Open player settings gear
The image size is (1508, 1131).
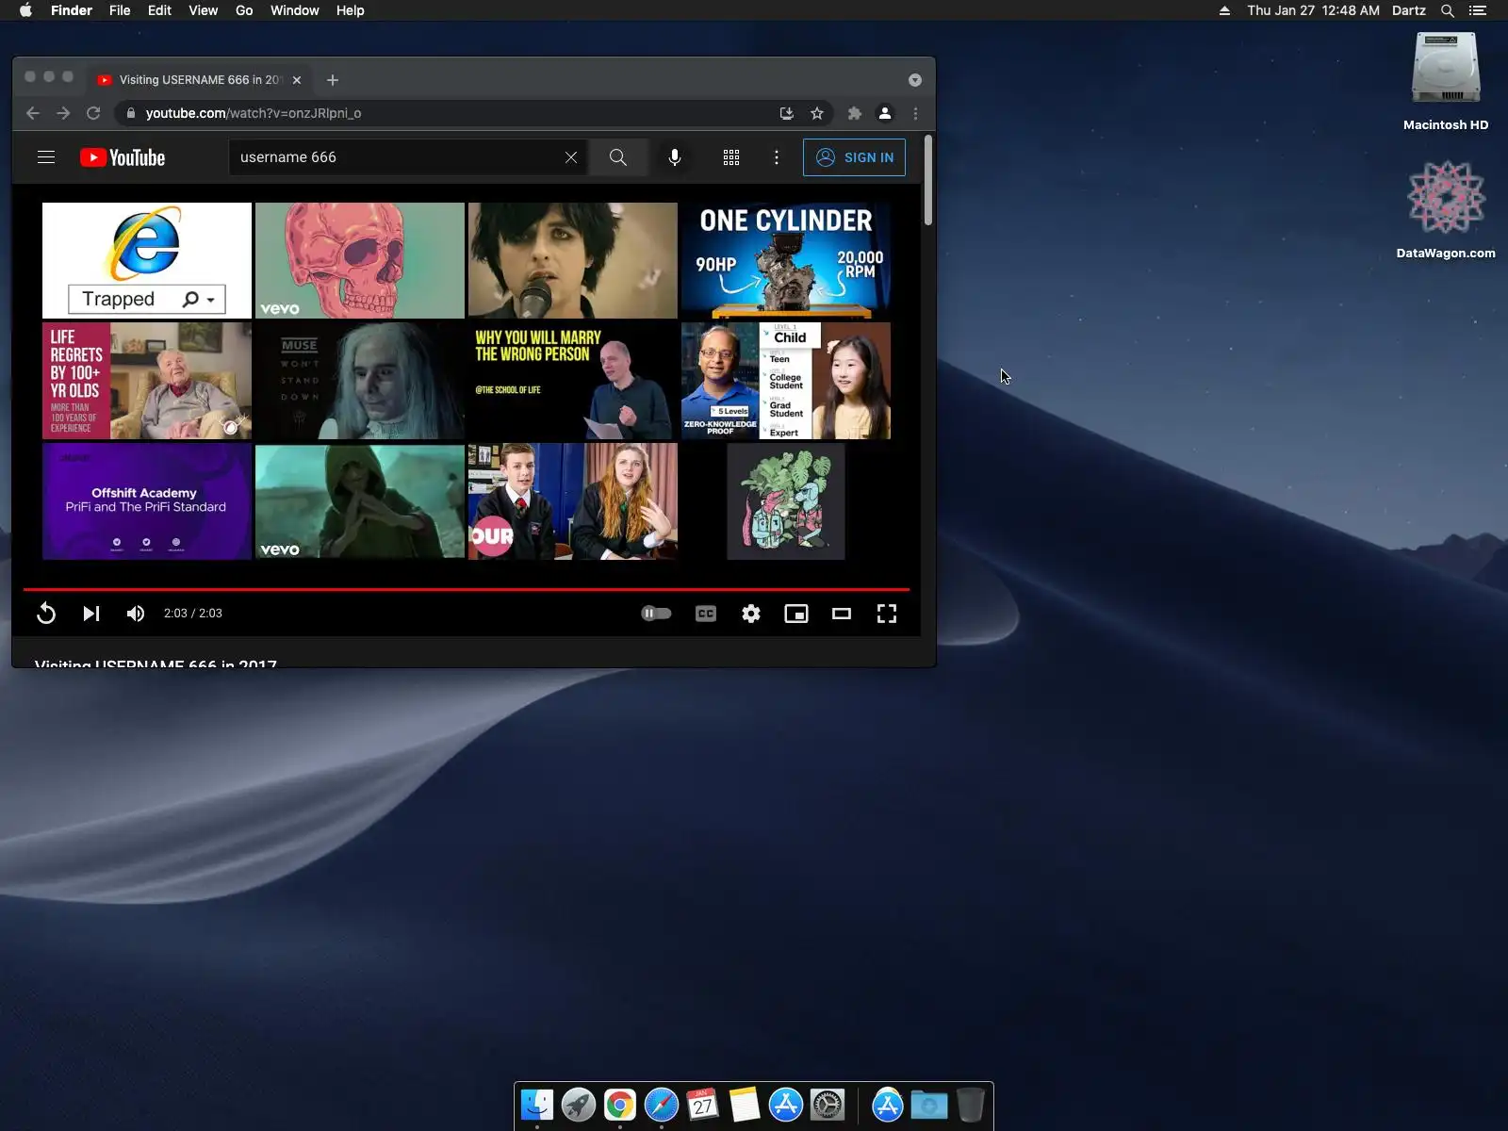tap(751, 614)
